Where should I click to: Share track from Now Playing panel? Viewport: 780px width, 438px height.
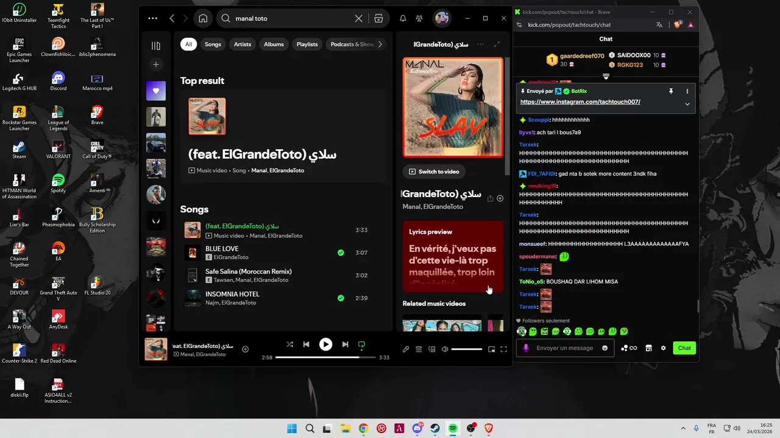pyautogui.click(x=490, y=198)
